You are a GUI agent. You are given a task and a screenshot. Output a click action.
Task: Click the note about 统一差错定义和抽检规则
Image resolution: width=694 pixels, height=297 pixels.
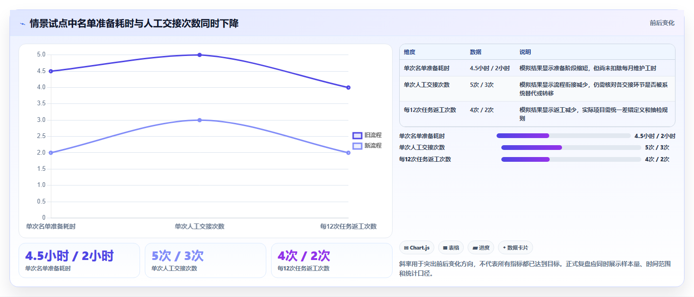594,114
